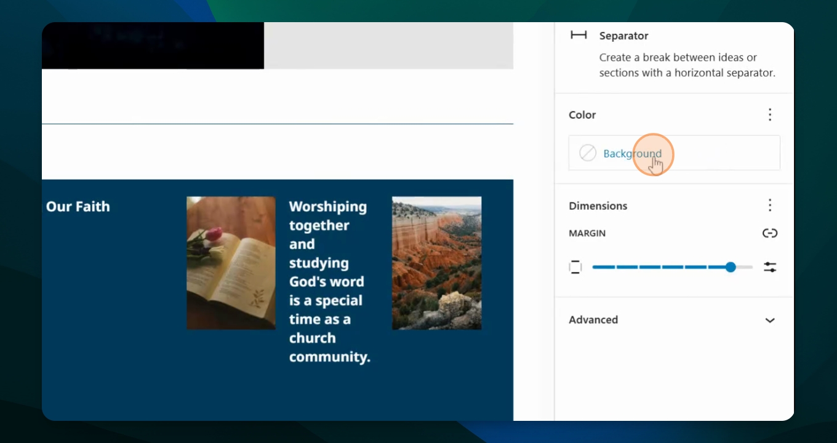Click the Separator block title

(x=624, y=36)
